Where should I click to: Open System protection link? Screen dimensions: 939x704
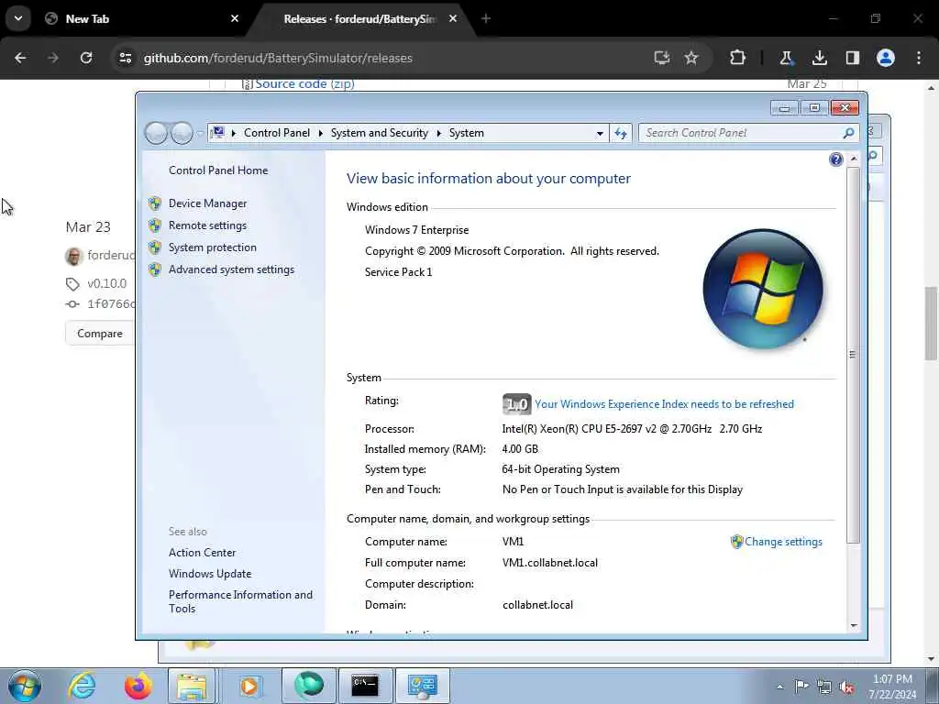[x=212, y=247]
